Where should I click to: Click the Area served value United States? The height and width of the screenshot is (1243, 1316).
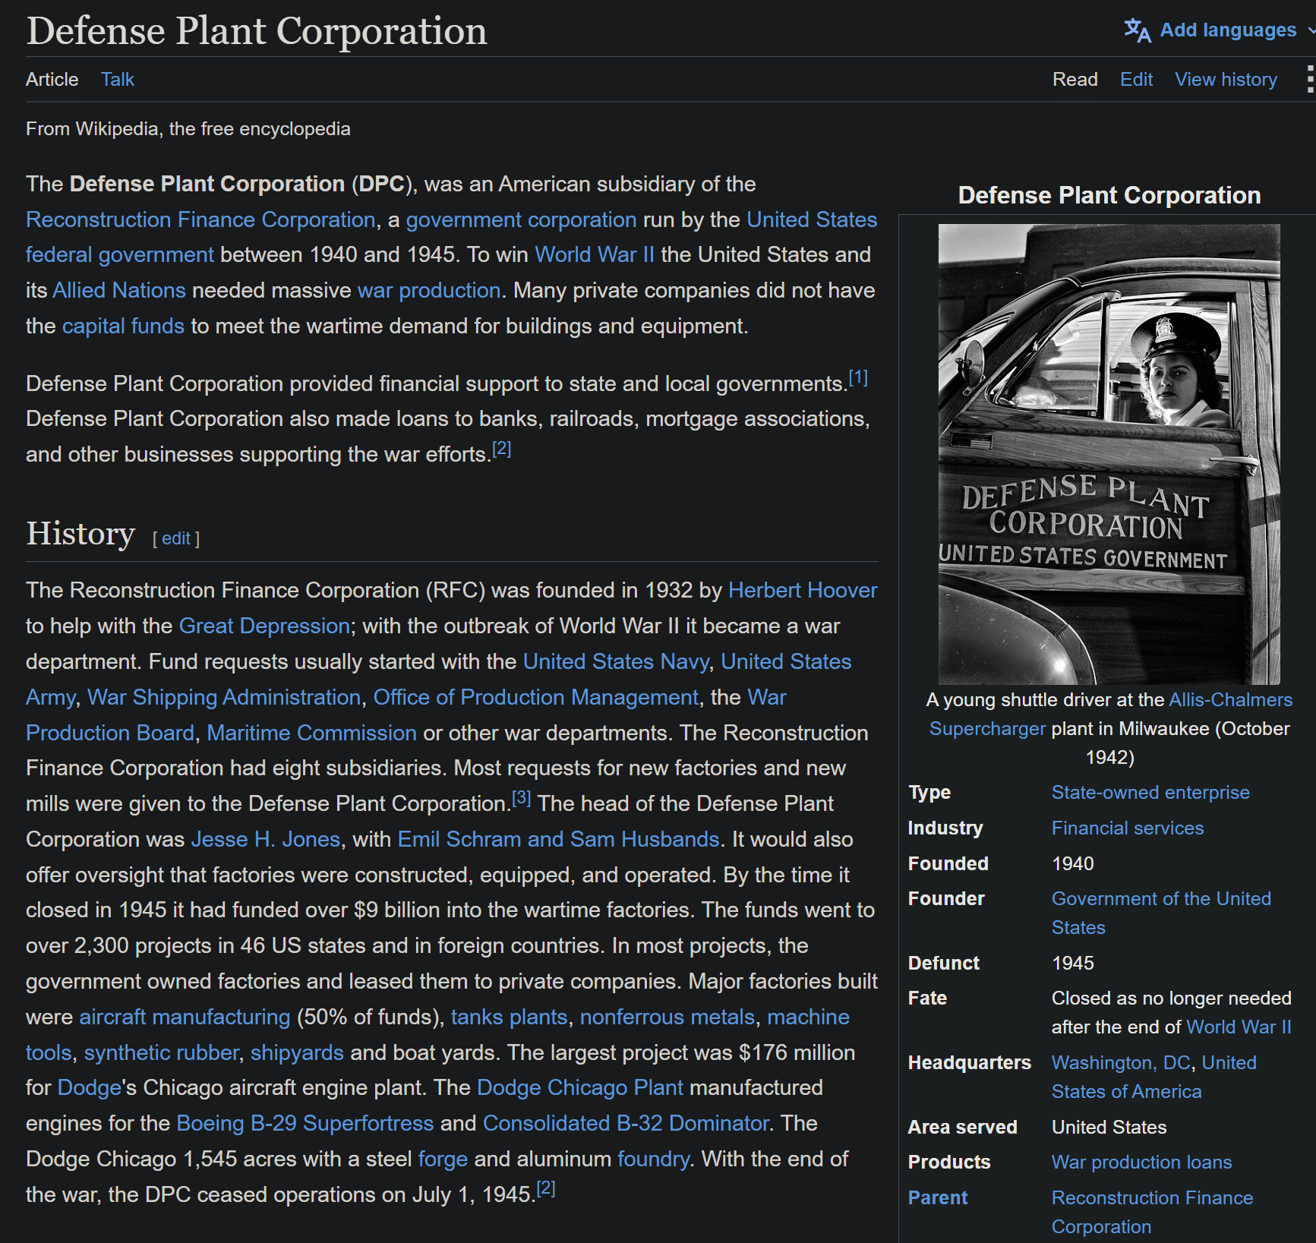pyautogui.click(x=1109, y=1127)
